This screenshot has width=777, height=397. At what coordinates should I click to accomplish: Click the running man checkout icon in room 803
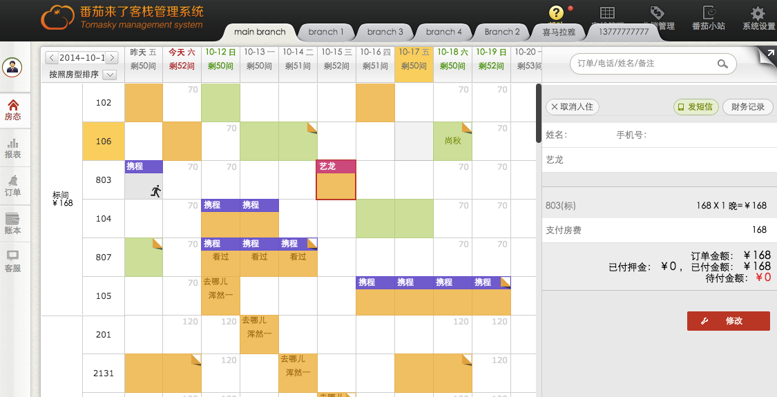(155, 191)
